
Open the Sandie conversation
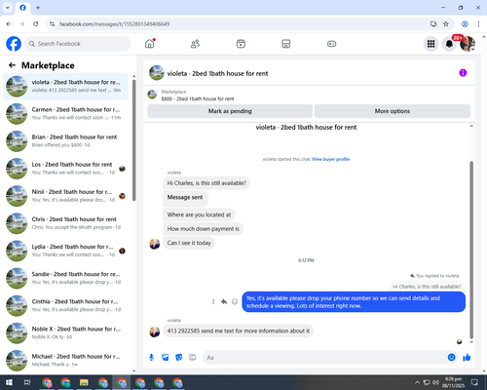tap(65, 278)
